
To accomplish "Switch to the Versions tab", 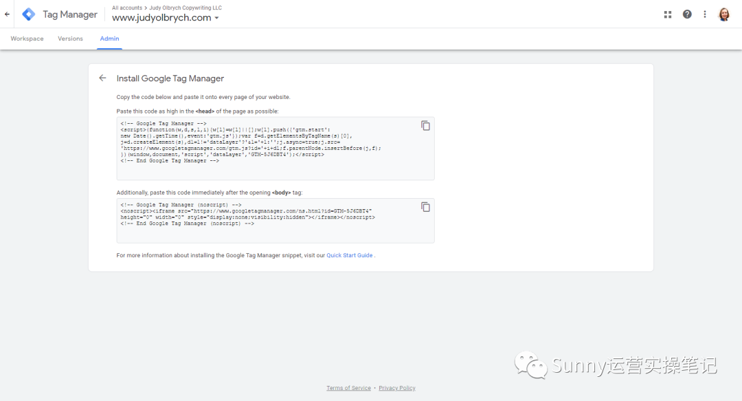I will pos(70,39).
